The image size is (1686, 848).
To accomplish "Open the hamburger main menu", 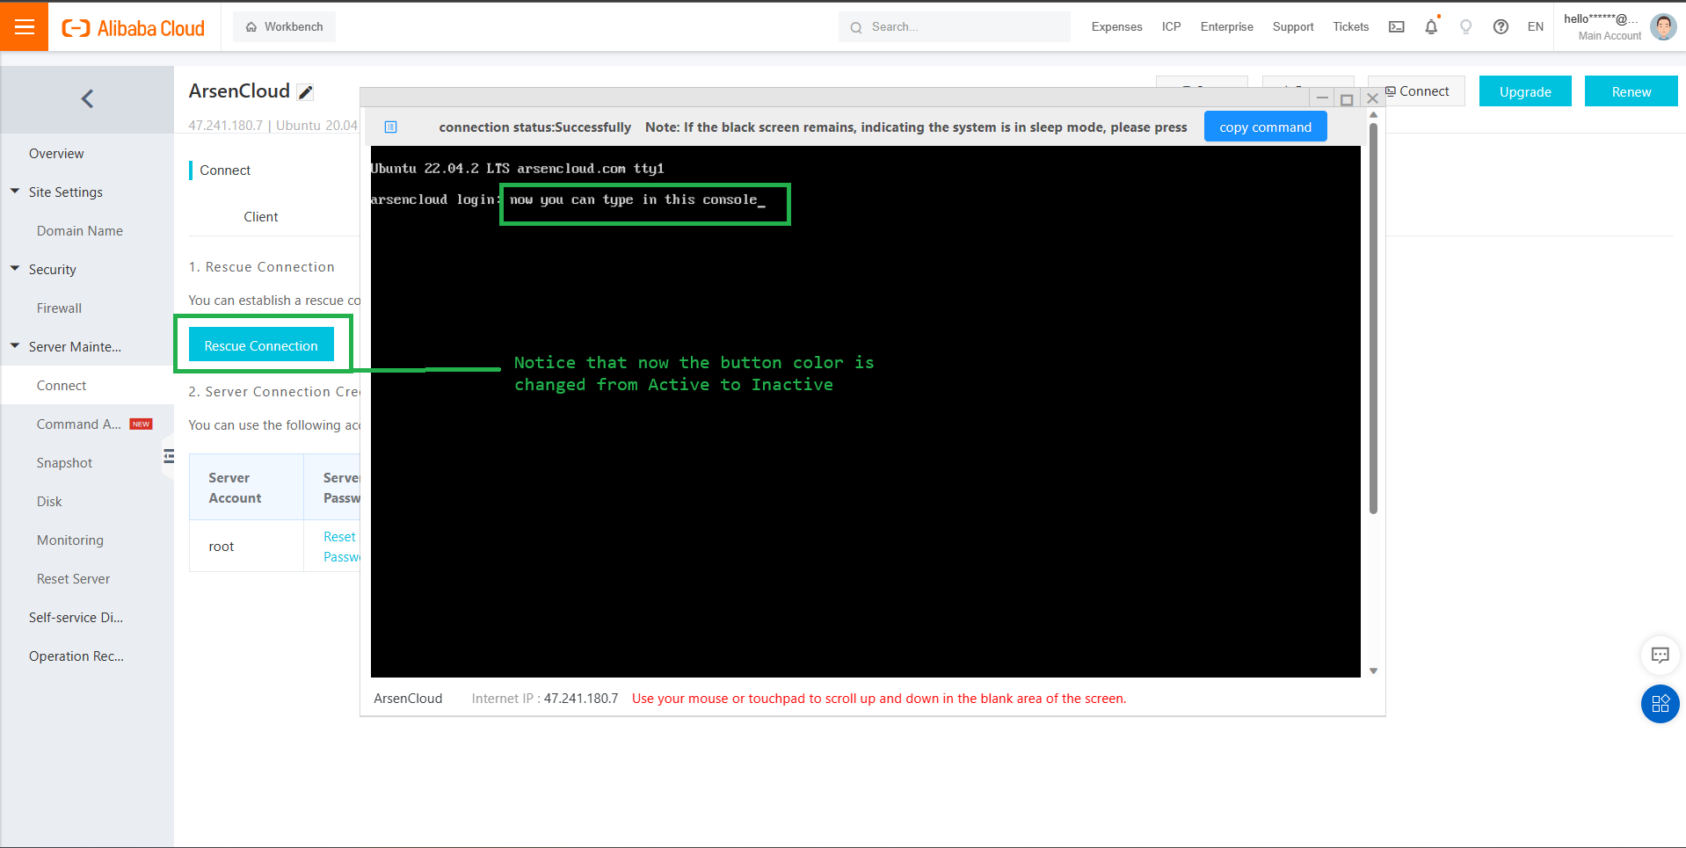I will tap(24, 26).
